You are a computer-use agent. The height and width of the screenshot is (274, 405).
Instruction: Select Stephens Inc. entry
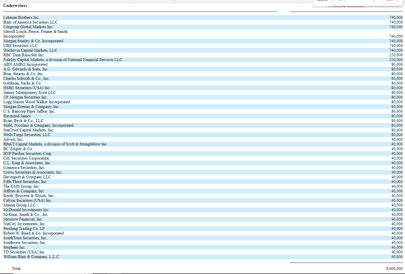pos(14,247)
